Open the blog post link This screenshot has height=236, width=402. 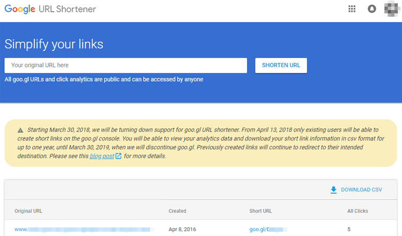coord(102,156)
